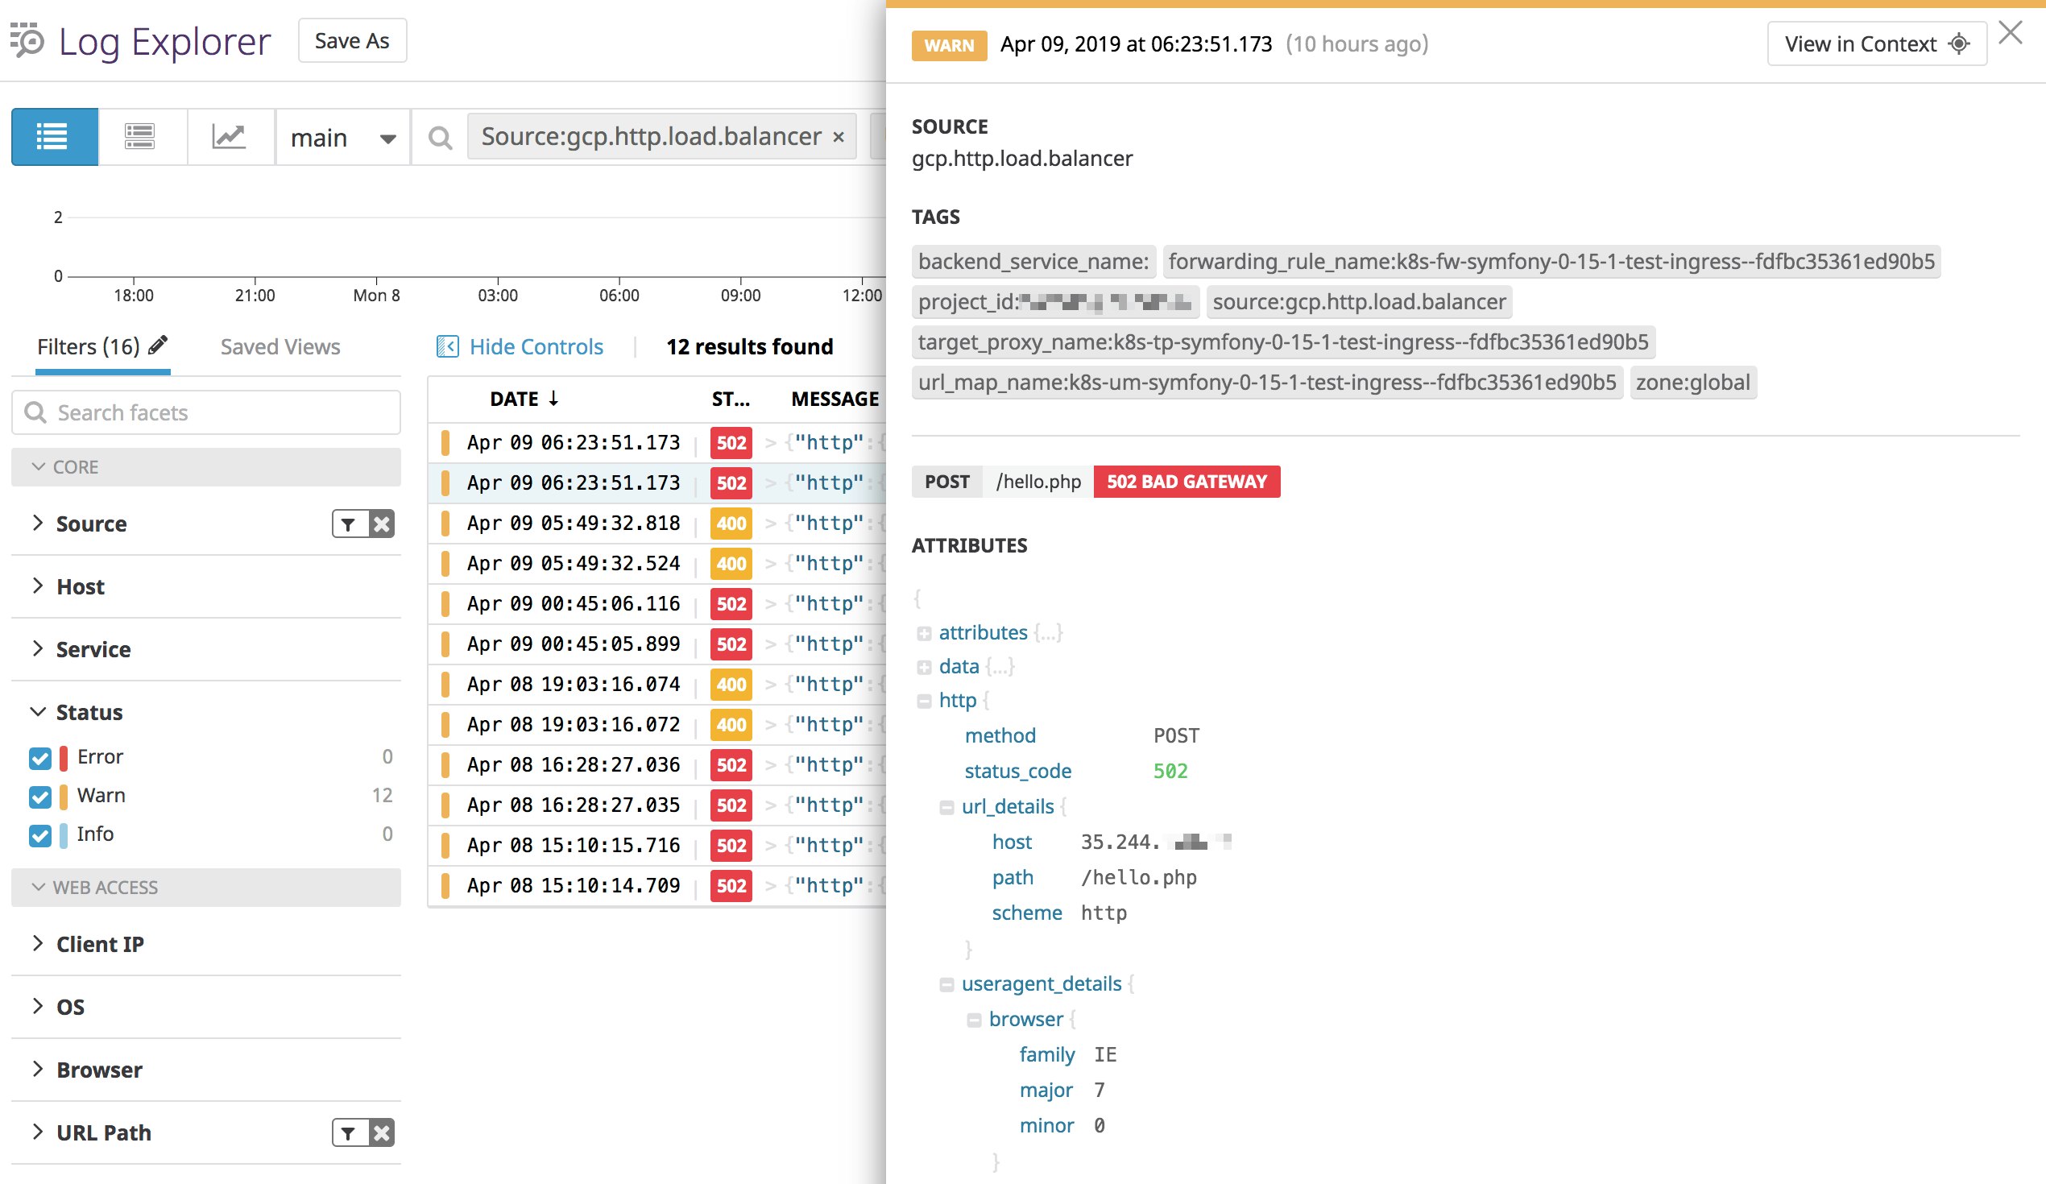
Task: Clear the URL Path facet filter
Action: (x=382, y=1131)
